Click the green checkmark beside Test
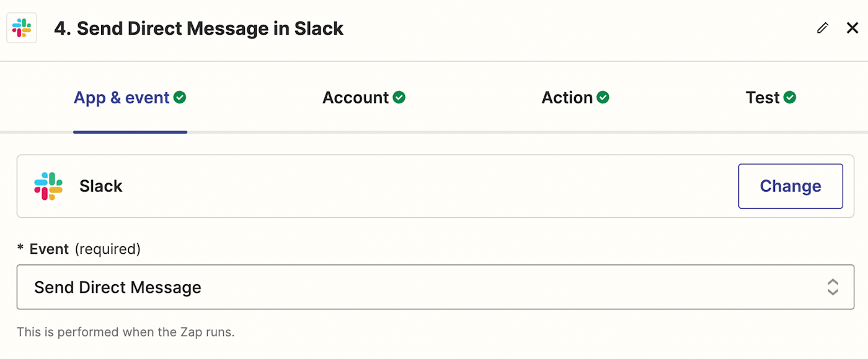868x359 pixels. pyautogui.click(x=790, y=98)
